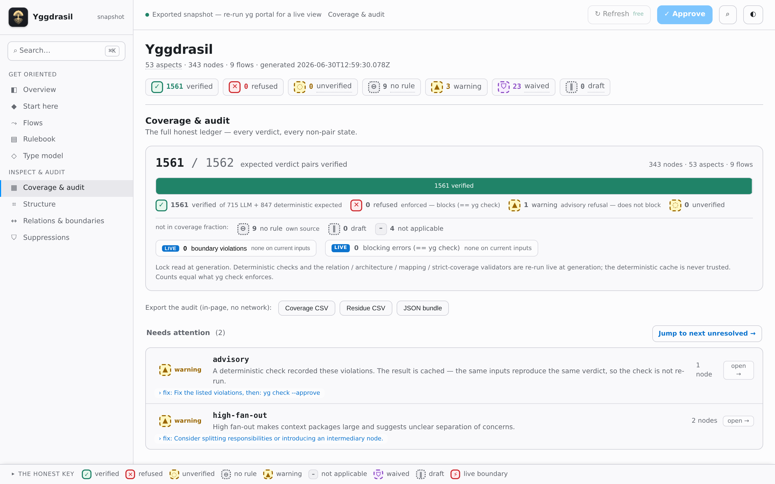Open search with top-right magnifier icon
This screenshot has width=775, height=484.
click(x=728, y=15)
